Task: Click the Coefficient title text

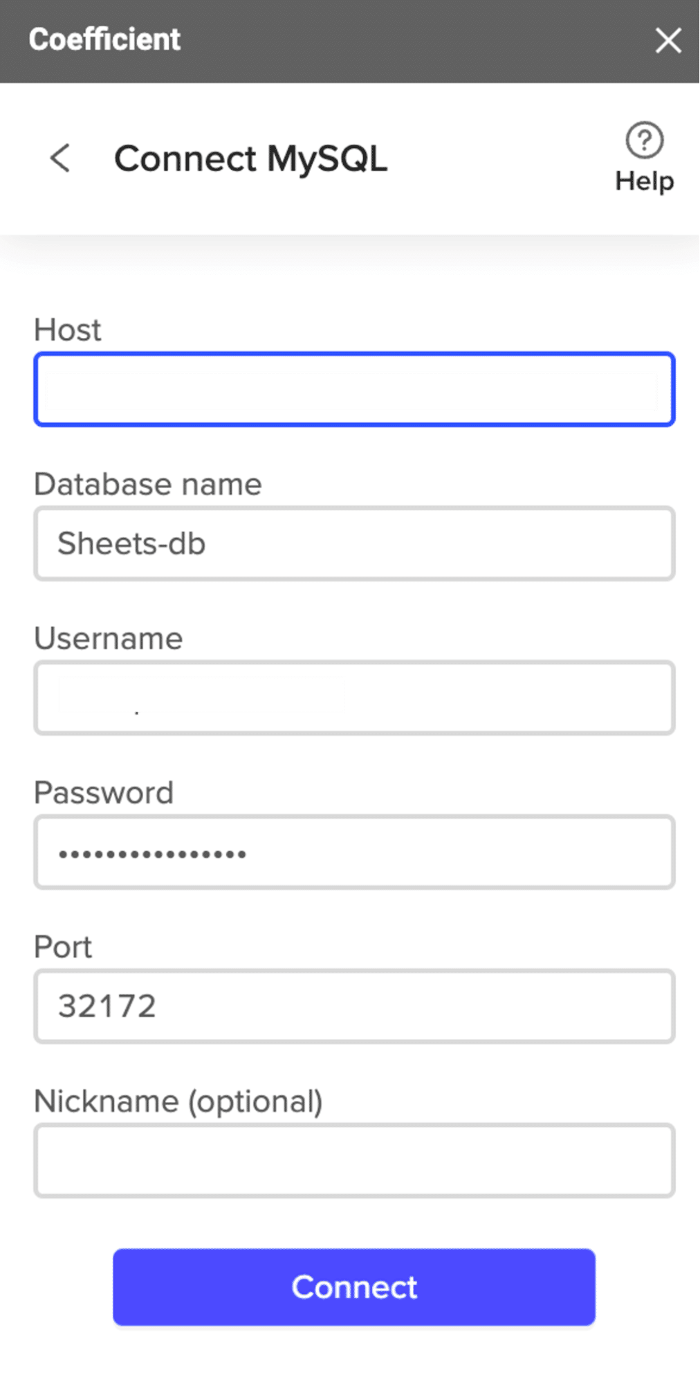Action: coord(104,39)
